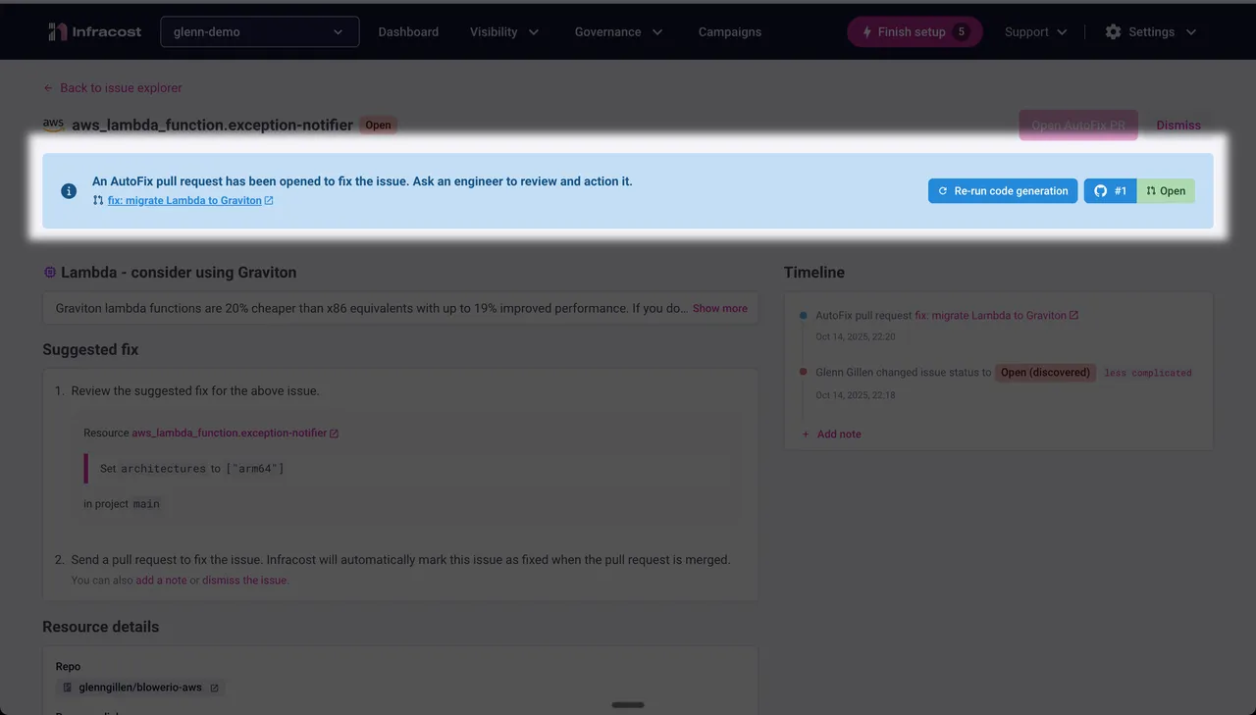Expand the Settings menu chevron
Screen dimensions: 1256x715
pos(1191,32)
